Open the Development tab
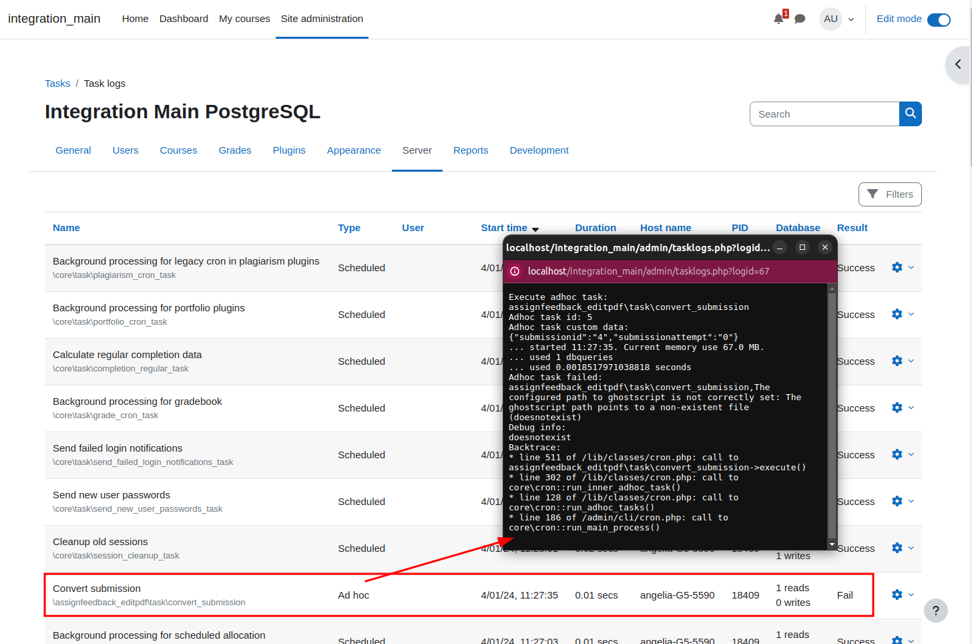The image size is (972, 644). [x=539, y=150]
